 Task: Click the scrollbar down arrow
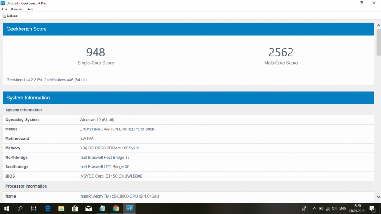tap(378, 197)
